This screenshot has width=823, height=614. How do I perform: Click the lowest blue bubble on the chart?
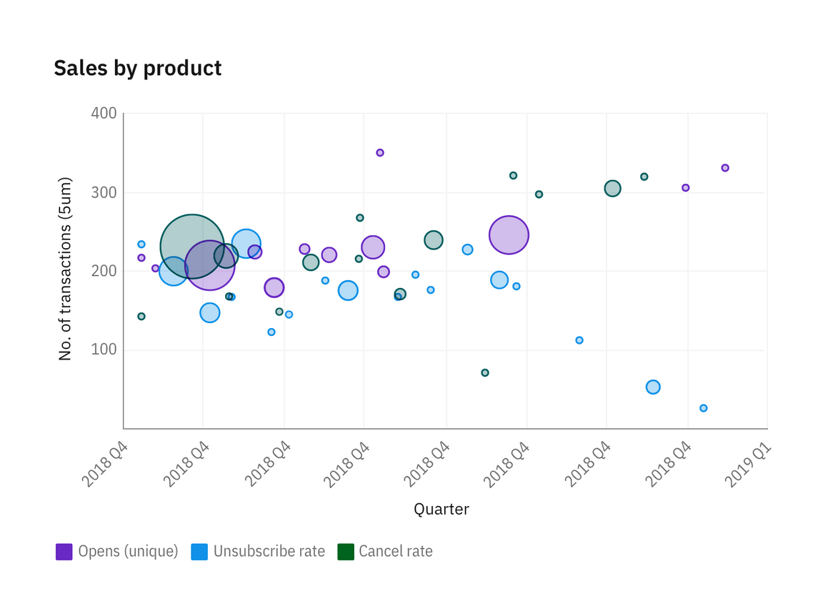704,408
